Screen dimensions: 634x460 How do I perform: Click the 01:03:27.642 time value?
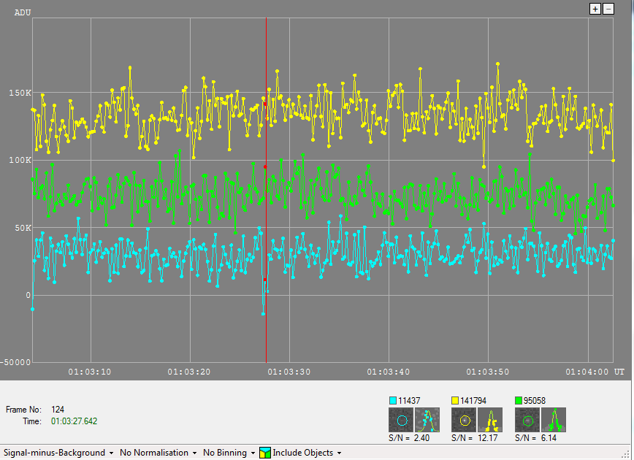tap(74, 421)
